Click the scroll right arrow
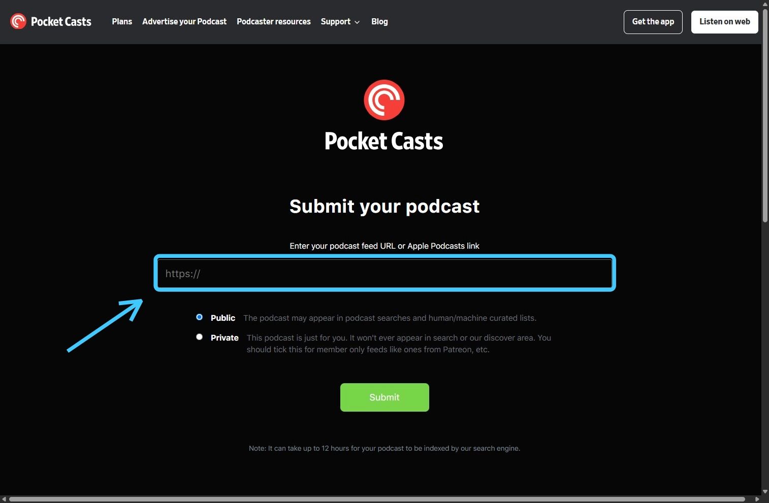This screenshot has width=769, height=503. click(x=757, y=499)
